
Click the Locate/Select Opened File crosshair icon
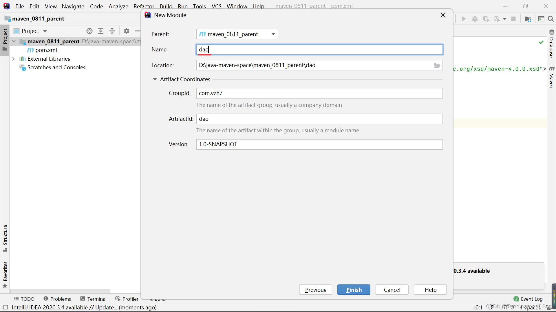click(89, 31)
